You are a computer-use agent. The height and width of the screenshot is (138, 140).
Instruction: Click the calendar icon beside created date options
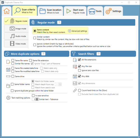[x=8, y=70]
